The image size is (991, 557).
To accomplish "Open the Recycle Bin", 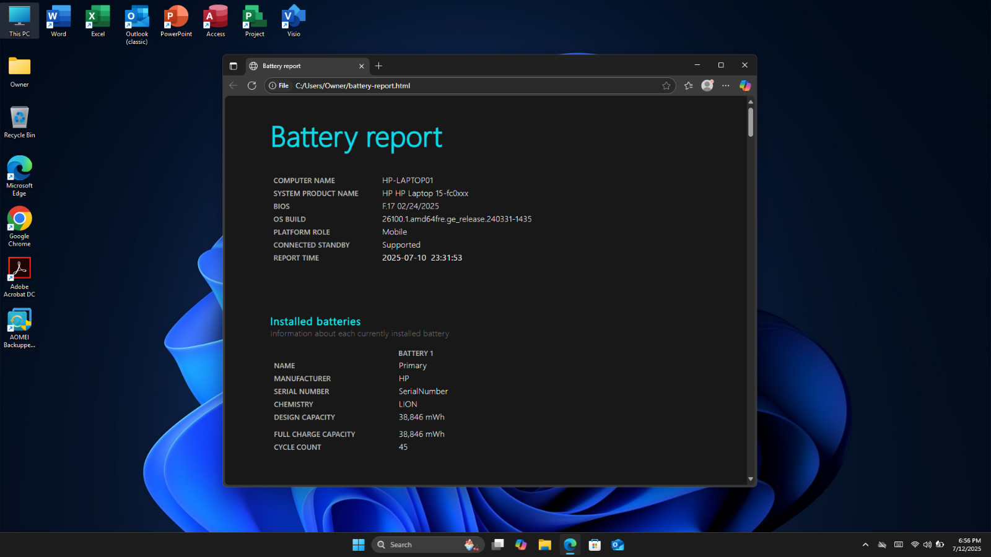I will pos(19,122).
